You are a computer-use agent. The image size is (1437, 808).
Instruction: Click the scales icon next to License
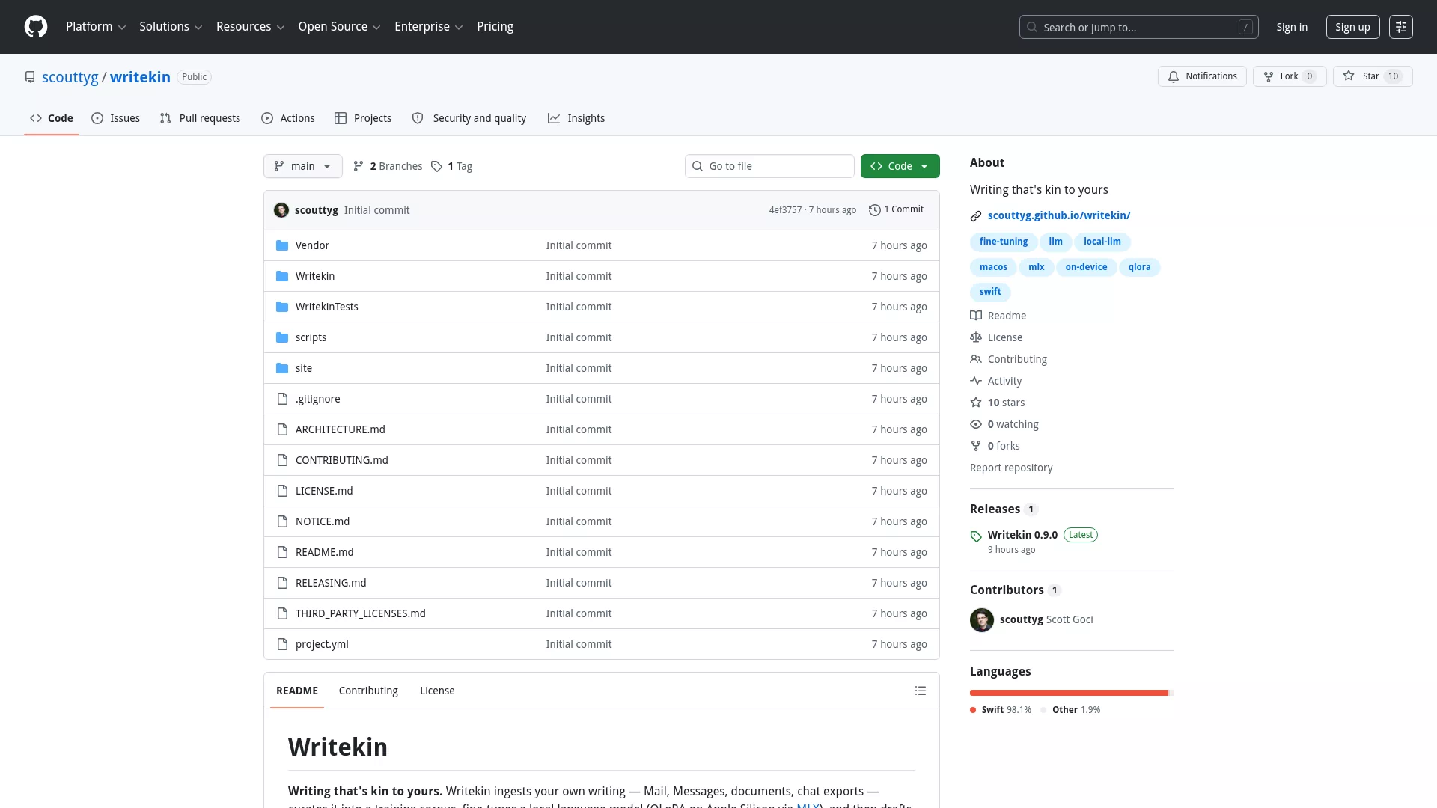[x=976, y=337]
